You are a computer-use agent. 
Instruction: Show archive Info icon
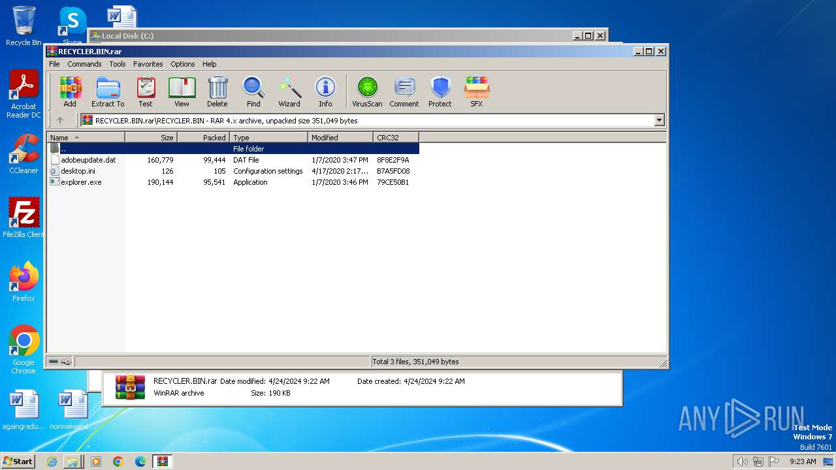(325, 91)
